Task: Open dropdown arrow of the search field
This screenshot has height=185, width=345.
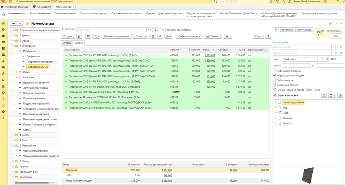Action: [x=148, y=30]
